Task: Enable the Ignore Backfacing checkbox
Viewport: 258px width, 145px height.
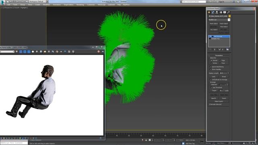Action: pyautogui.click(x=210, y=67)
